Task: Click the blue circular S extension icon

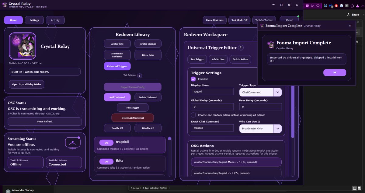Action: click(x=342, y=6)
